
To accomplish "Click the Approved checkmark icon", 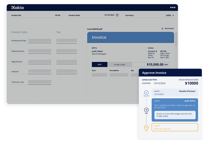I will (x=146, y=92).
